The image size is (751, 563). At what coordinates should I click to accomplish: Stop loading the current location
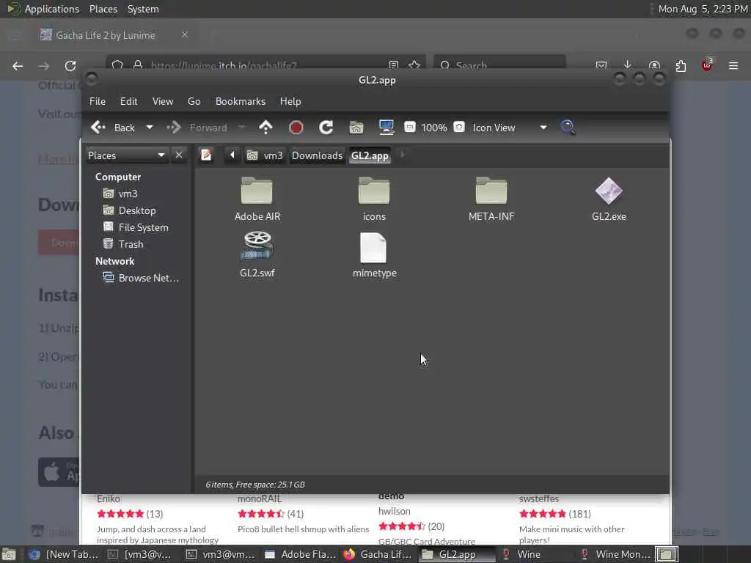[x=296, y=128]
